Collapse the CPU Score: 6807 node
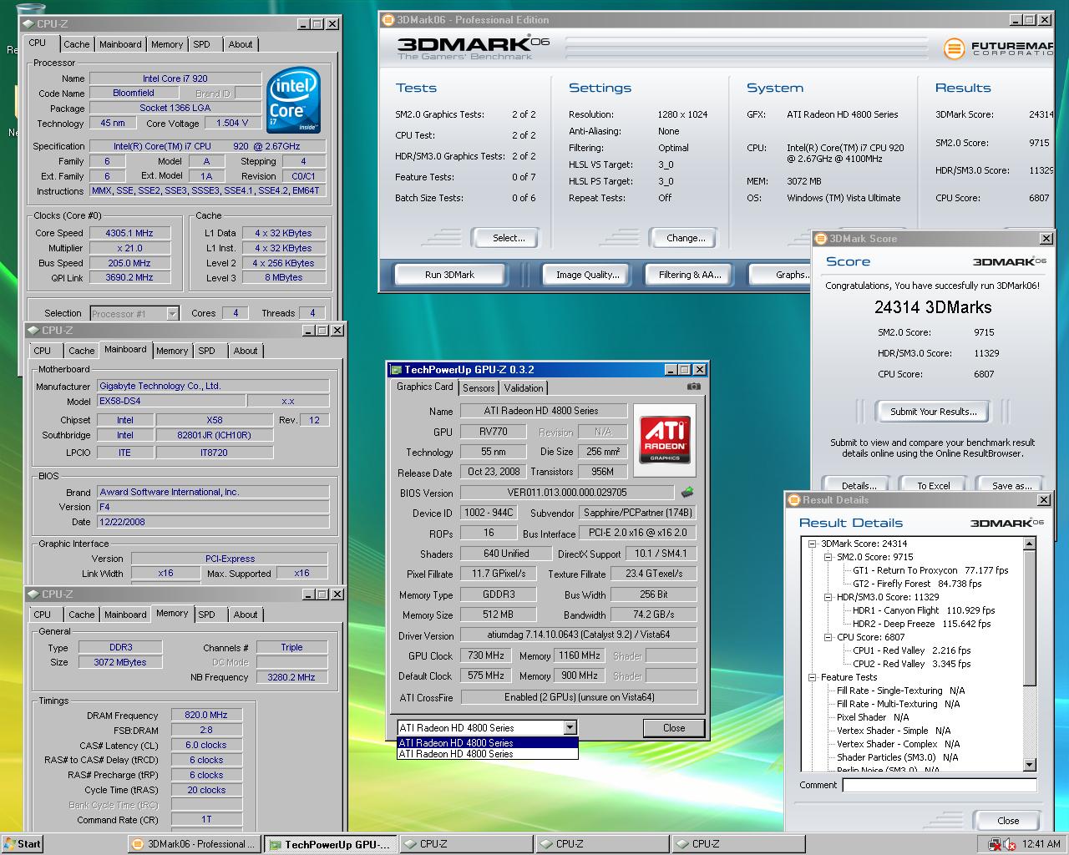 click(x=828, y=637)
